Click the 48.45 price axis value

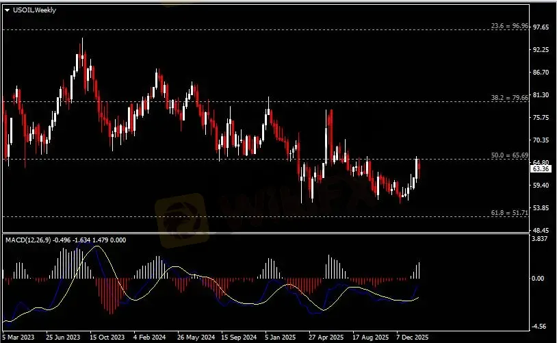(x=541, y=230)
